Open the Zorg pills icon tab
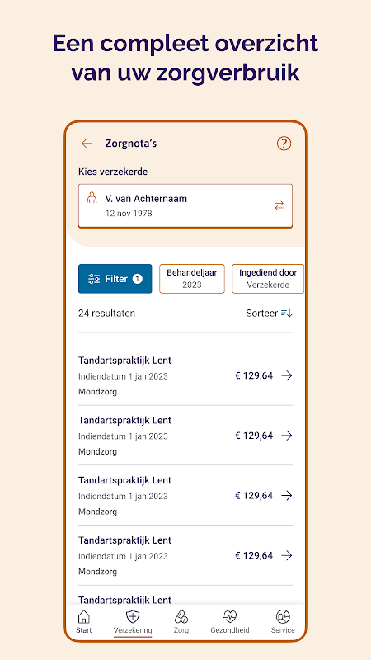 [181, 617]
